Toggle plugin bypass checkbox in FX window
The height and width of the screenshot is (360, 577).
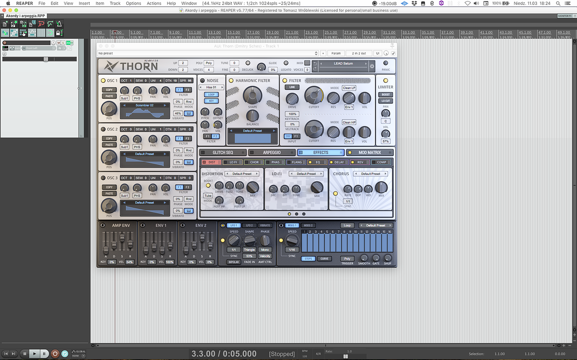point(393,53)
